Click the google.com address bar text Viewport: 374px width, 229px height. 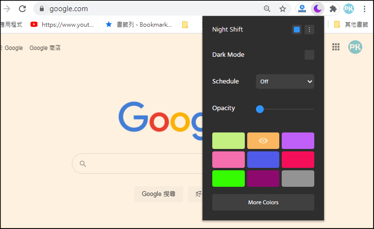coord(68,9)
